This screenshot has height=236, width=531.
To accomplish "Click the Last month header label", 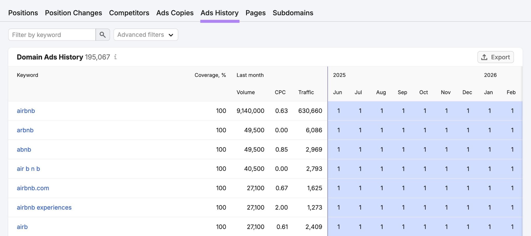I will tap(250, 75).
